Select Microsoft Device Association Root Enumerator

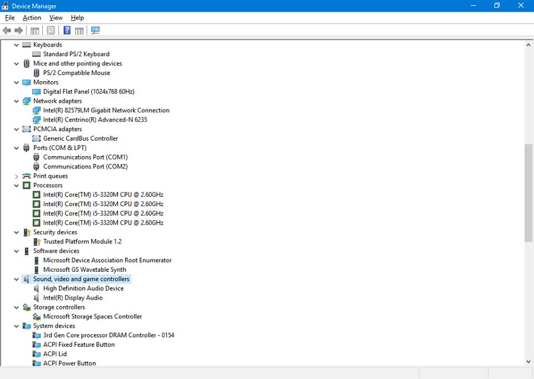(107, 260)
